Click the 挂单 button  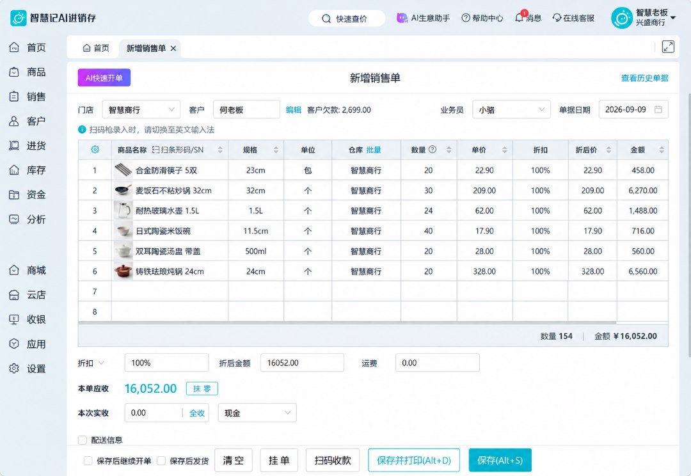point(279,460)
